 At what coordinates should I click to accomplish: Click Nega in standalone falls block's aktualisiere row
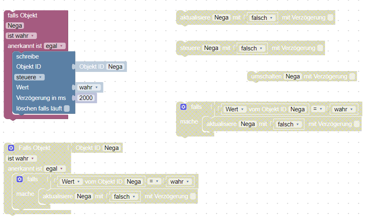[248, 124]
